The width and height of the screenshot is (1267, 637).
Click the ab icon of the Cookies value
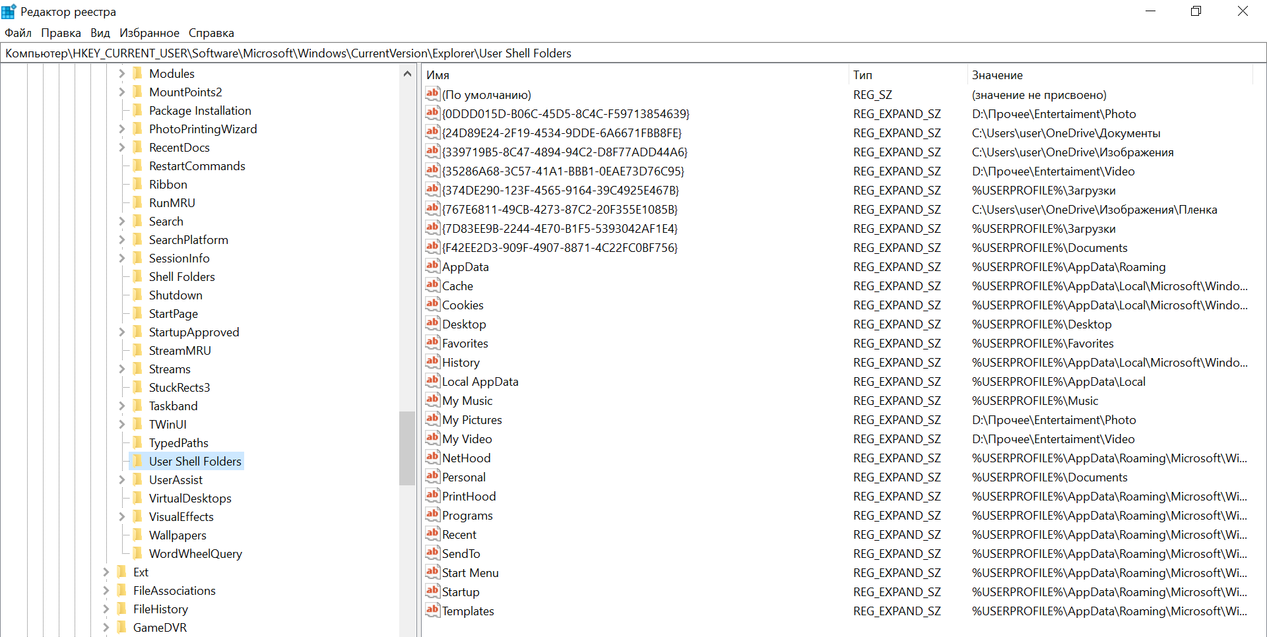[432, 305]
